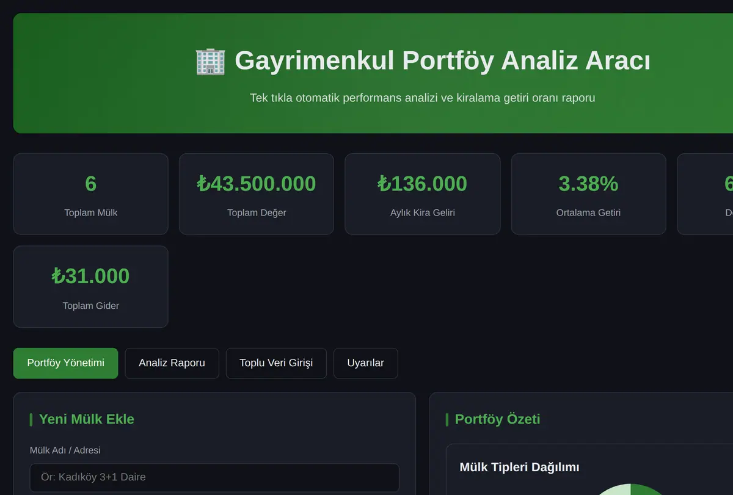Click the building emoji icon in header
Screen dimensions: 733x495
(x=210, y=62)
